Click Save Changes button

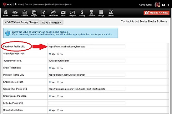pyautogui.click(x=52, y=23)
